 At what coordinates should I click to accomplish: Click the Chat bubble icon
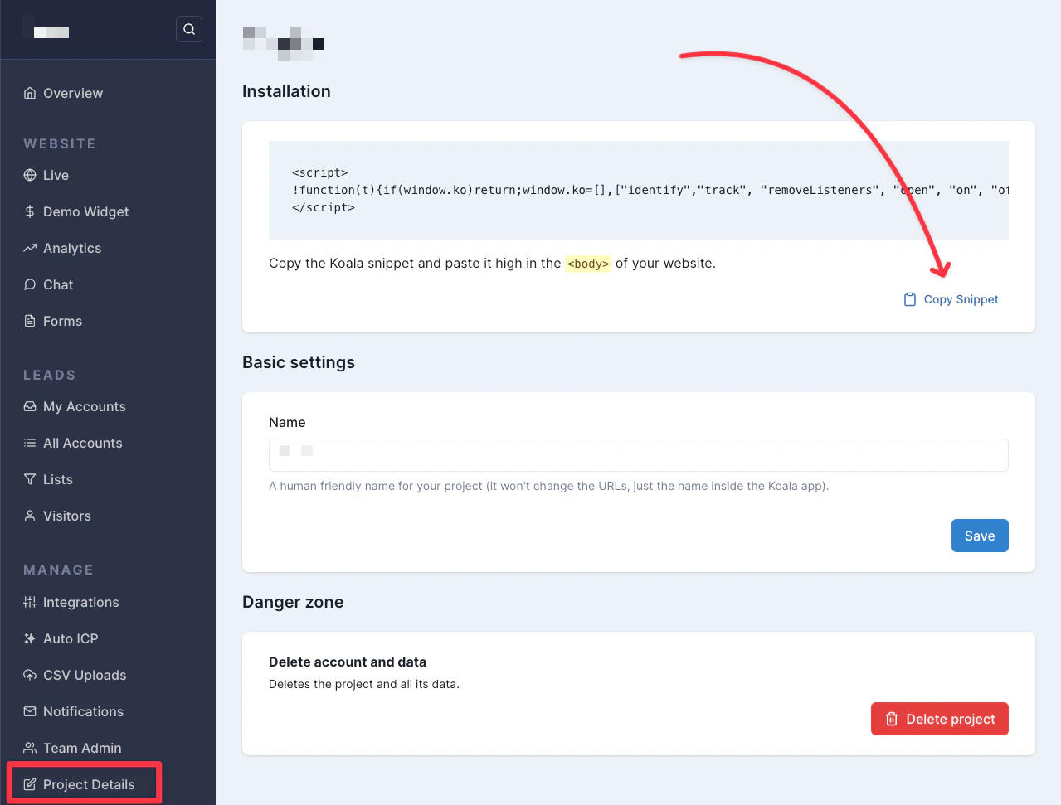click(x=30, y=284)
